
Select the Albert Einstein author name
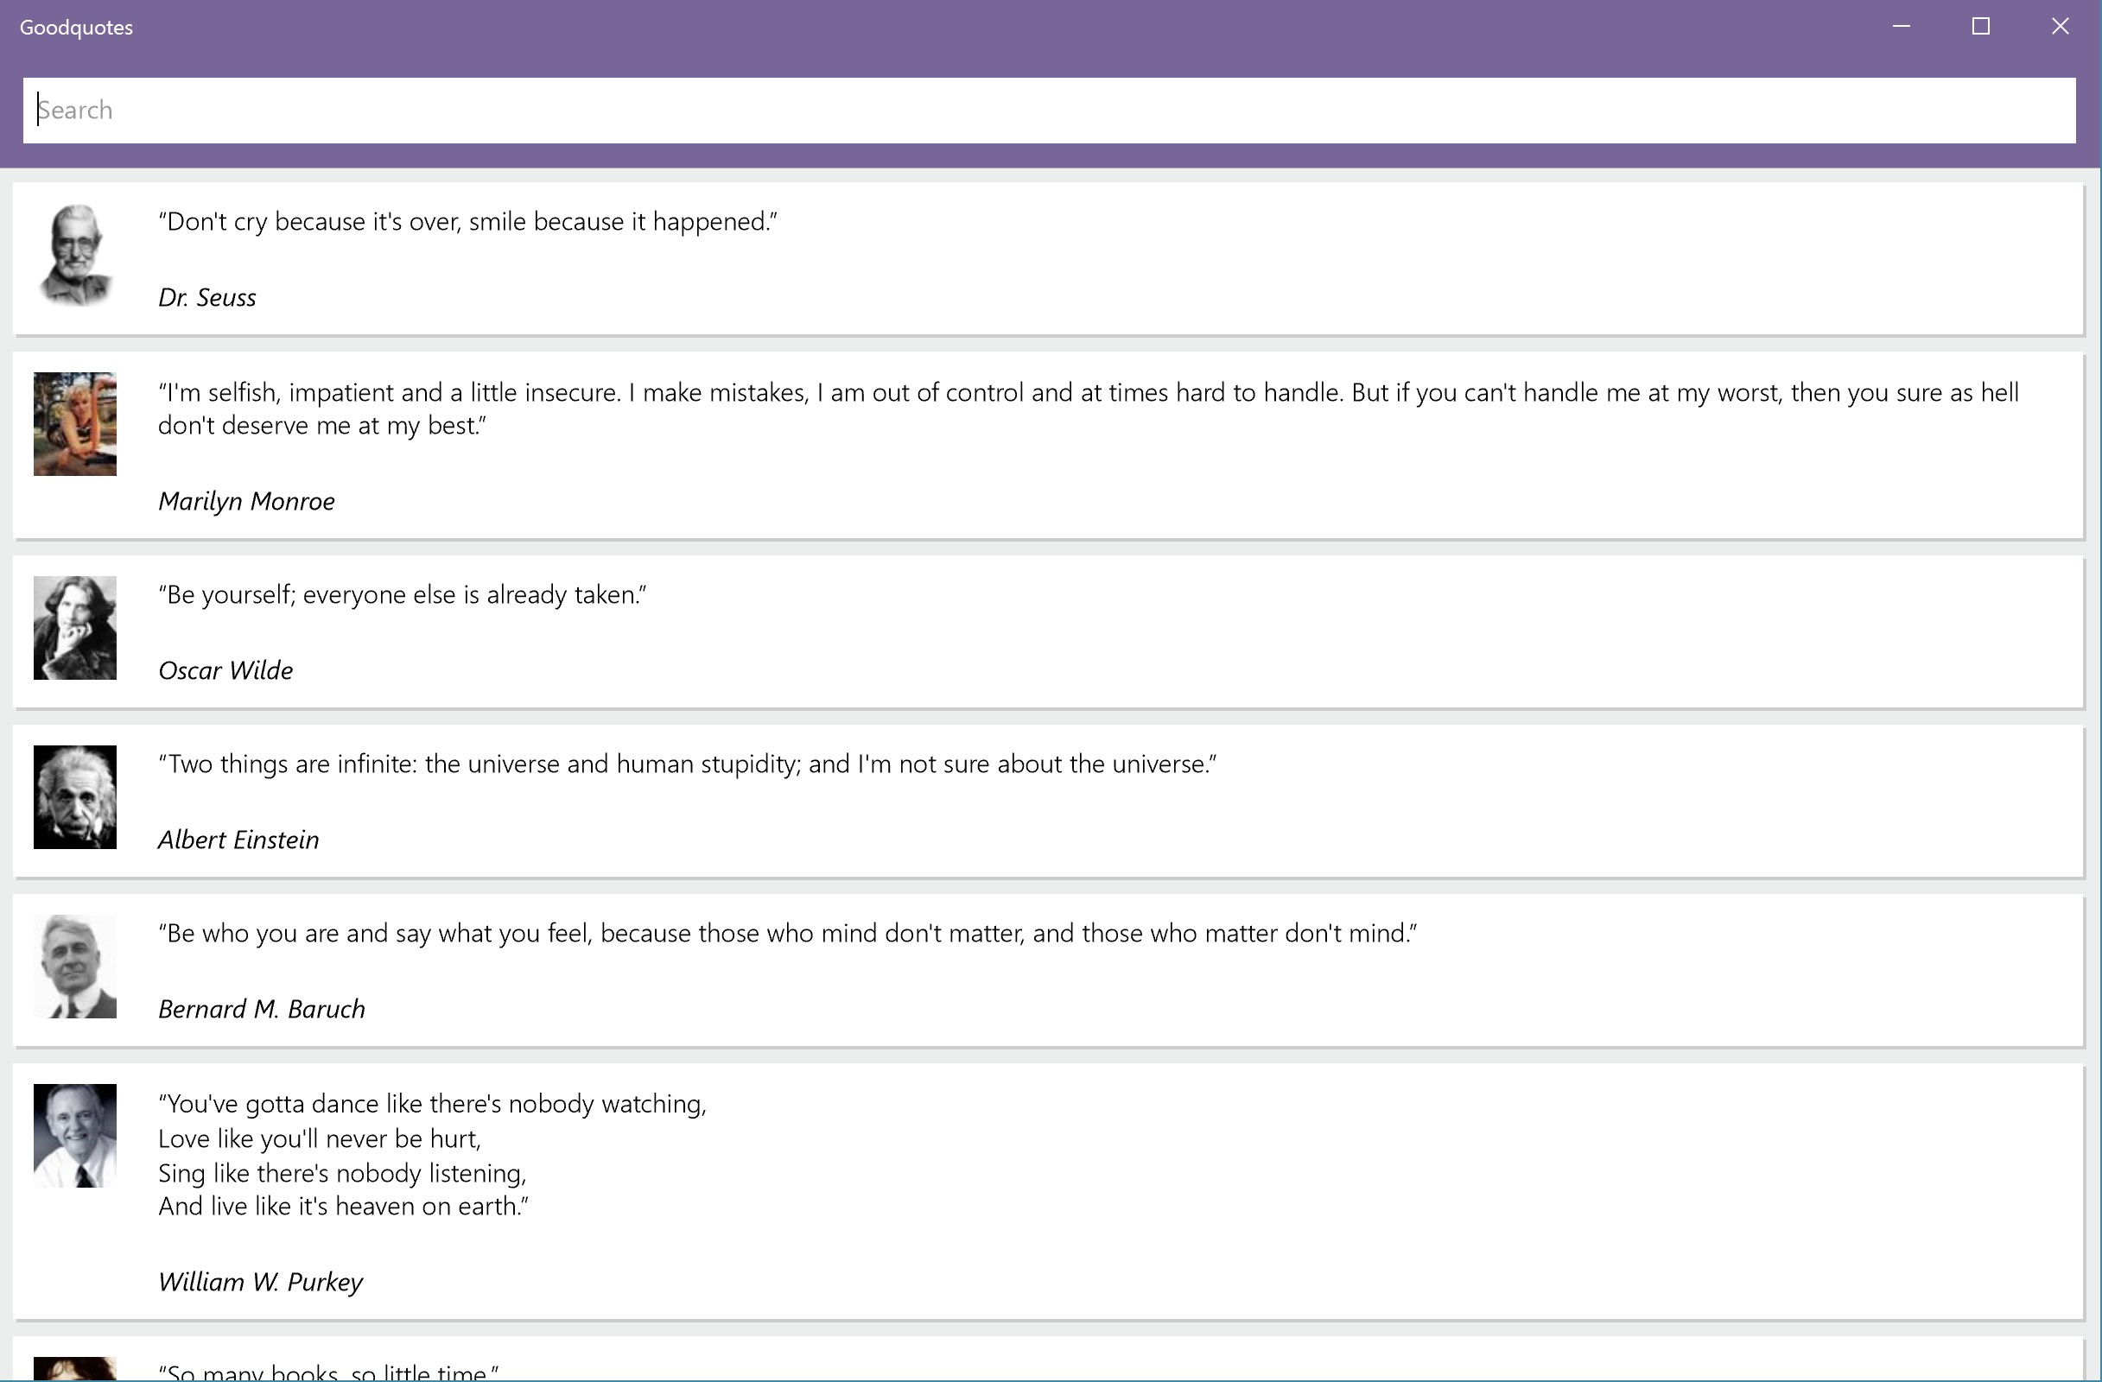238,840
